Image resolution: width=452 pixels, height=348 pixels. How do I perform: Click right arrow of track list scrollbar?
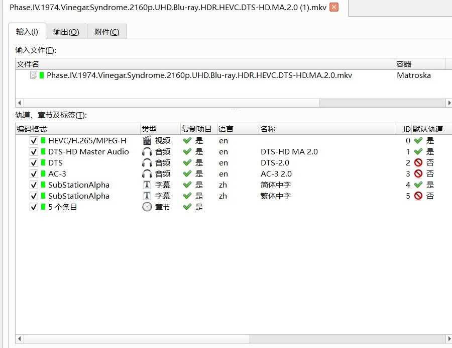(x=449, y=339)
